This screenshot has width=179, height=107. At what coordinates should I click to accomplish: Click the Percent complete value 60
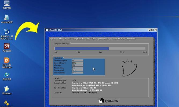[x=78, y=60]
